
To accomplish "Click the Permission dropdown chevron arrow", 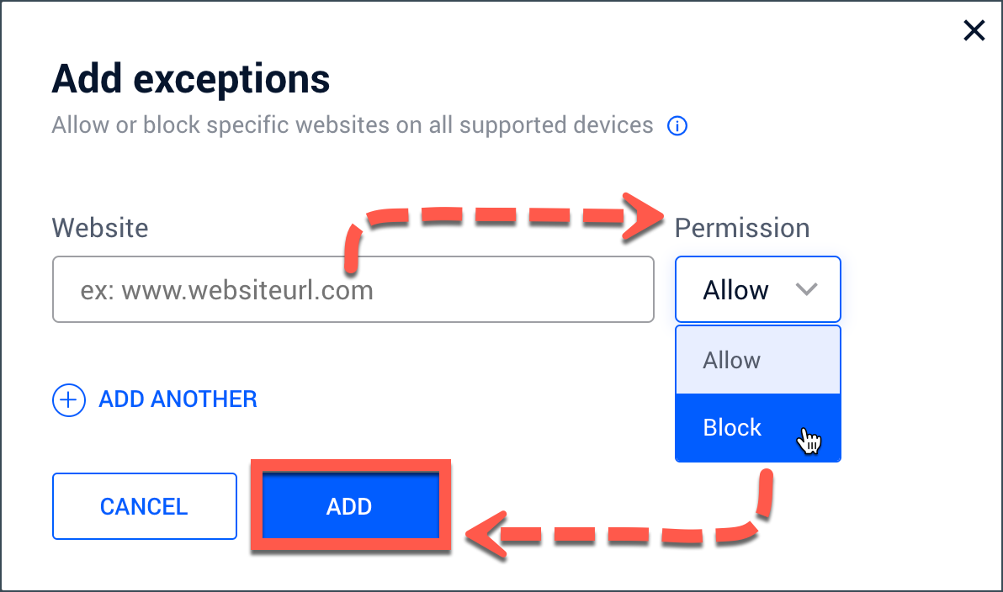I will pos(806,289).
